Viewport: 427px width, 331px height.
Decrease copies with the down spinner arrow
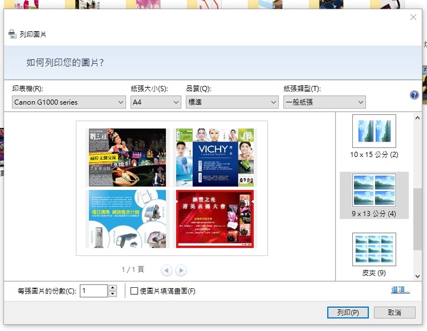(113, 294)
